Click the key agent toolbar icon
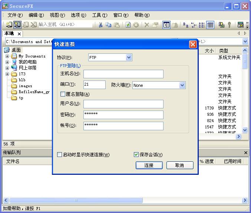 (229, 25)
